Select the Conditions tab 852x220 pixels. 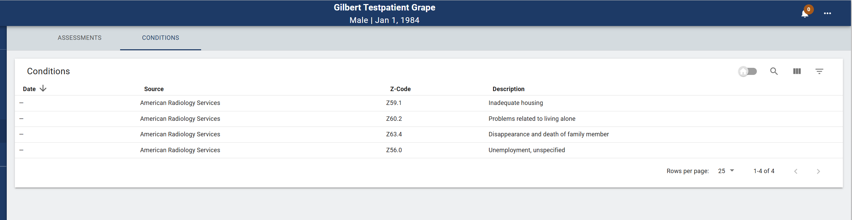click(161, 38)
